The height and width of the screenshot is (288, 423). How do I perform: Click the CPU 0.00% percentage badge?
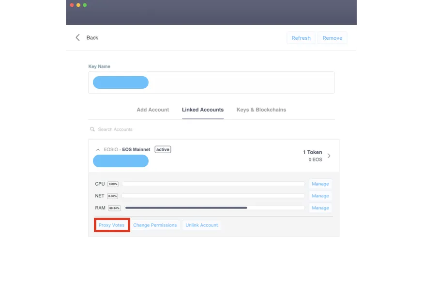point(113,184)
